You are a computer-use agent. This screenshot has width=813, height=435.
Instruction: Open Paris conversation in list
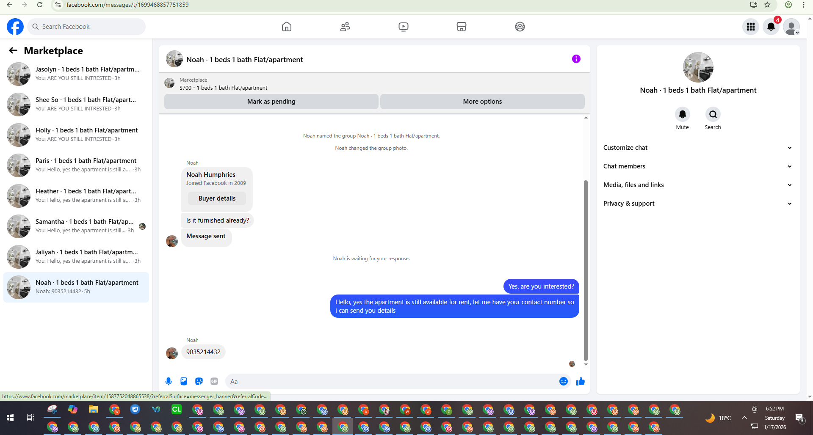(76, 165)
